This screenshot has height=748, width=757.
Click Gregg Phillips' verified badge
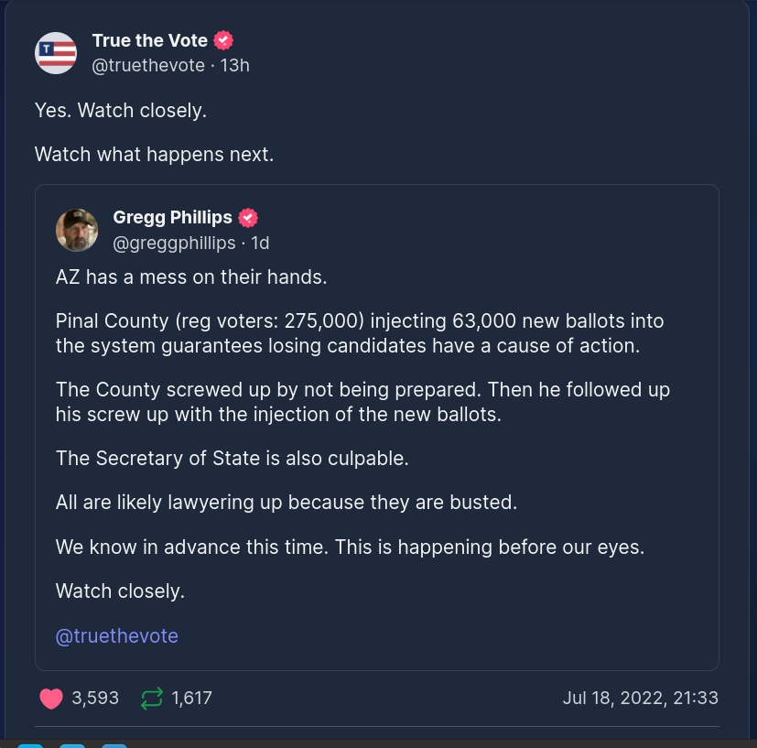(x=248, y=218)
